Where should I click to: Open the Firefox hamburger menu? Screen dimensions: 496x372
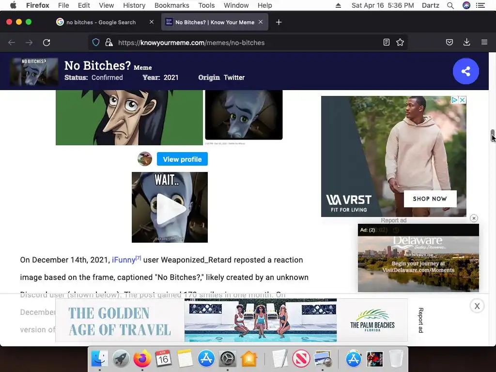click(484, 42)
